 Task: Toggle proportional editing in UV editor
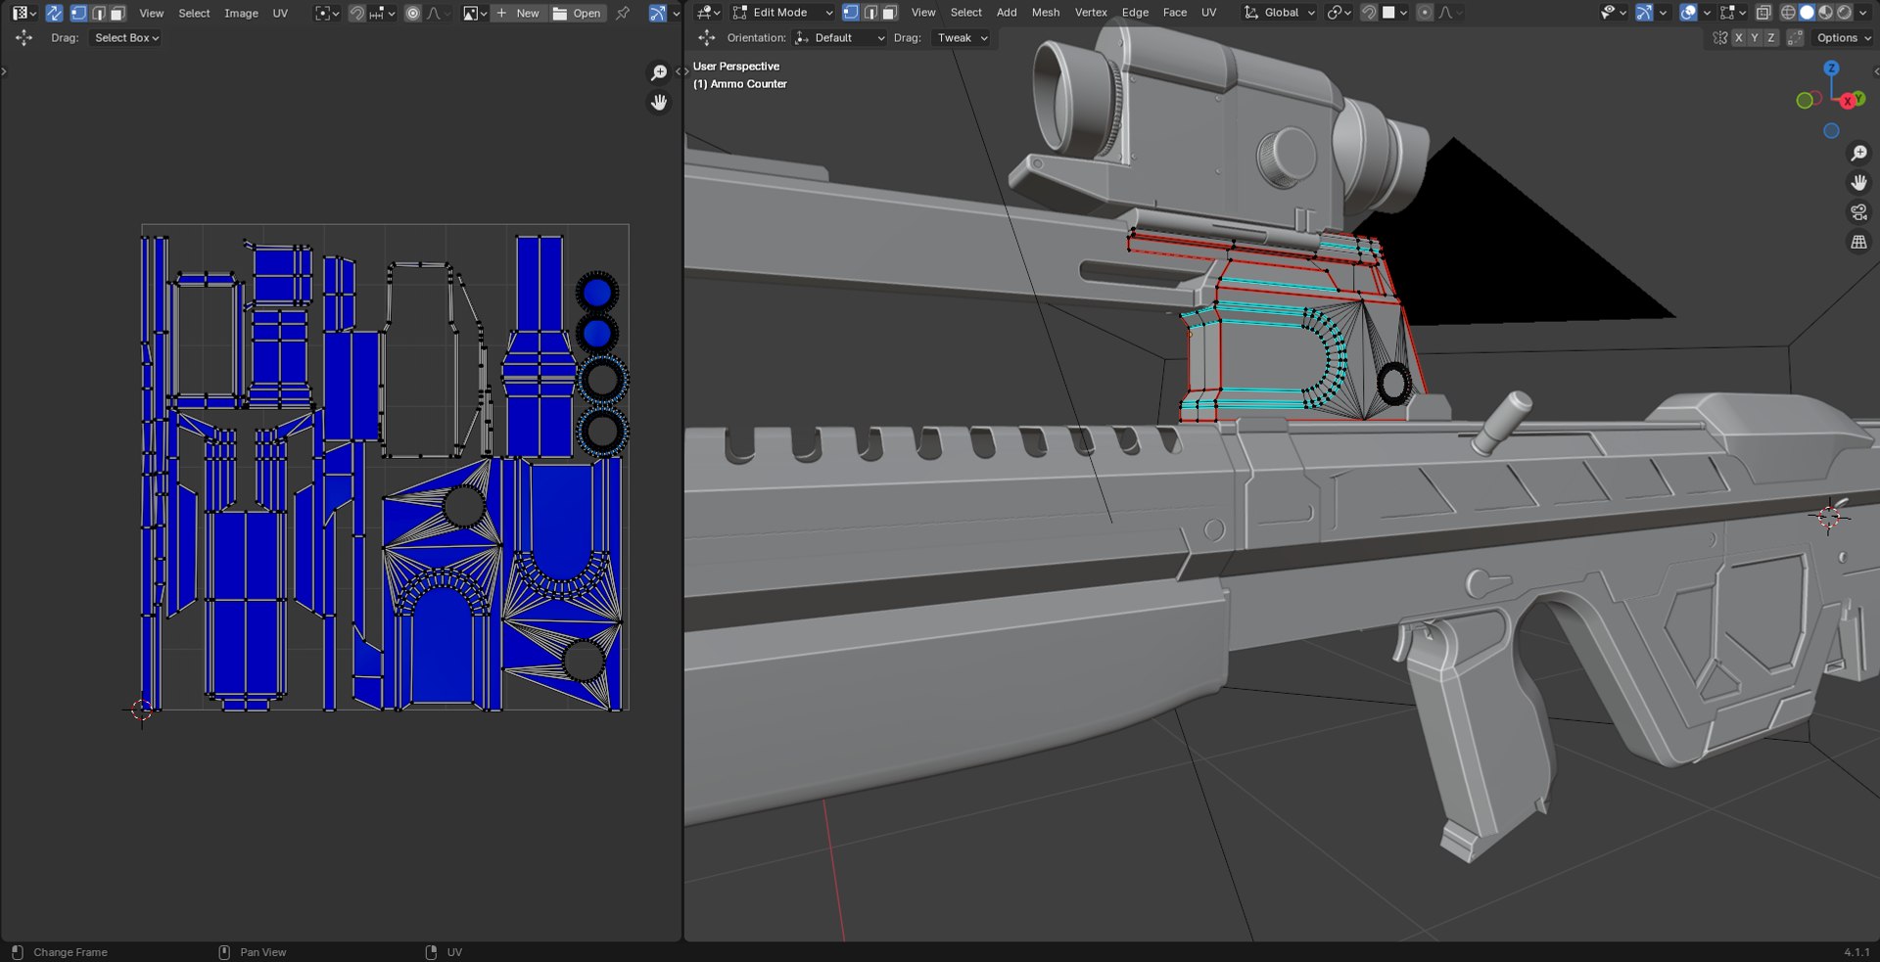(x=413, y=13)
